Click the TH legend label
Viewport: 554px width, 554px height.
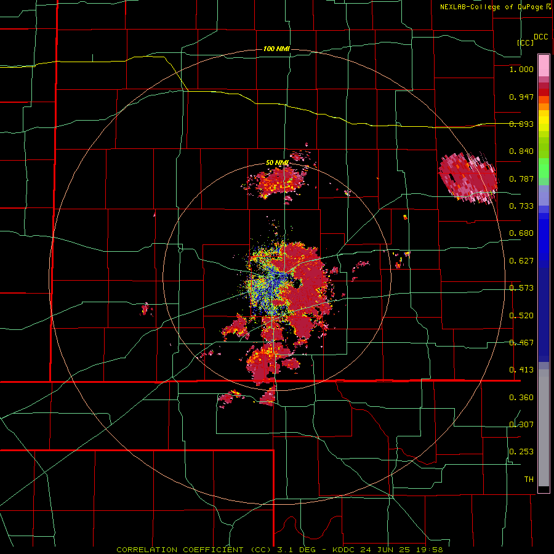(529, 480)
